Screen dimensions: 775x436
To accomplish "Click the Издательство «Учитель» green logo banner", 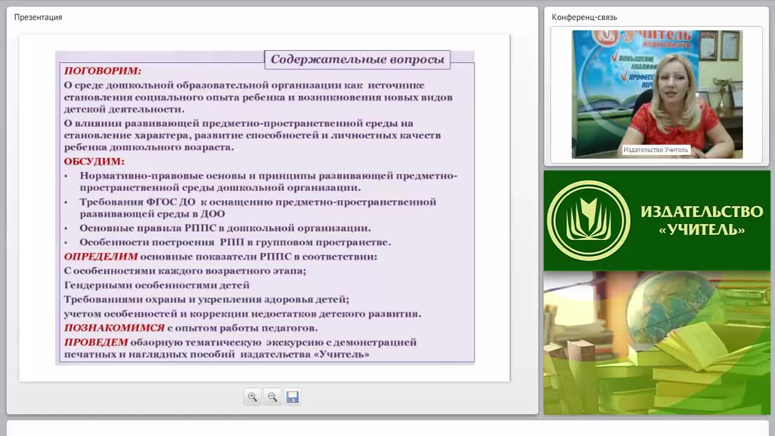I will coord(657,220).
